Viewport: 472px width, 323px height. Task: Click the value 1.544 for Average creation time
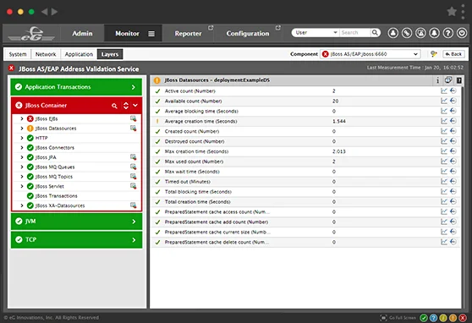[x=339, y=121]
